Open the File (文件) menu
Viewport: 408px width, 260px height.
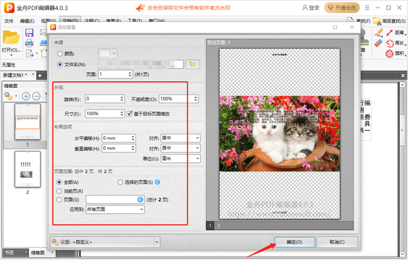(x=9, y=21)
